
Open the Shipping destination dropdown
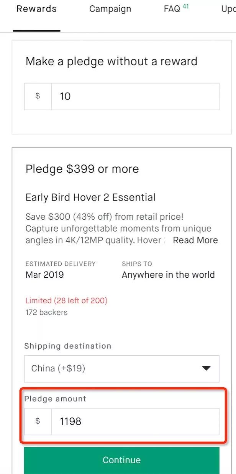[x=121, y=368]
